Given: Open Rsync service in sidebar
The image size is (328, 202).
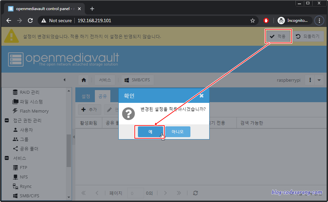Looking at the screenshot, I should coord(26,186).
